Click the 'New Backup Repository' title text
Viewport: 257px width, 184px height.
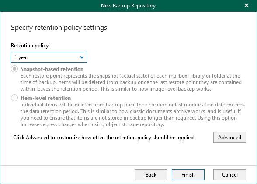[128, 6]
